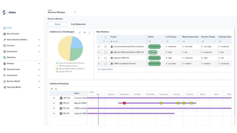Open ART-131 roadmap row arrow icon
Screen dimensions: 237x133
[x=54, y=98]
